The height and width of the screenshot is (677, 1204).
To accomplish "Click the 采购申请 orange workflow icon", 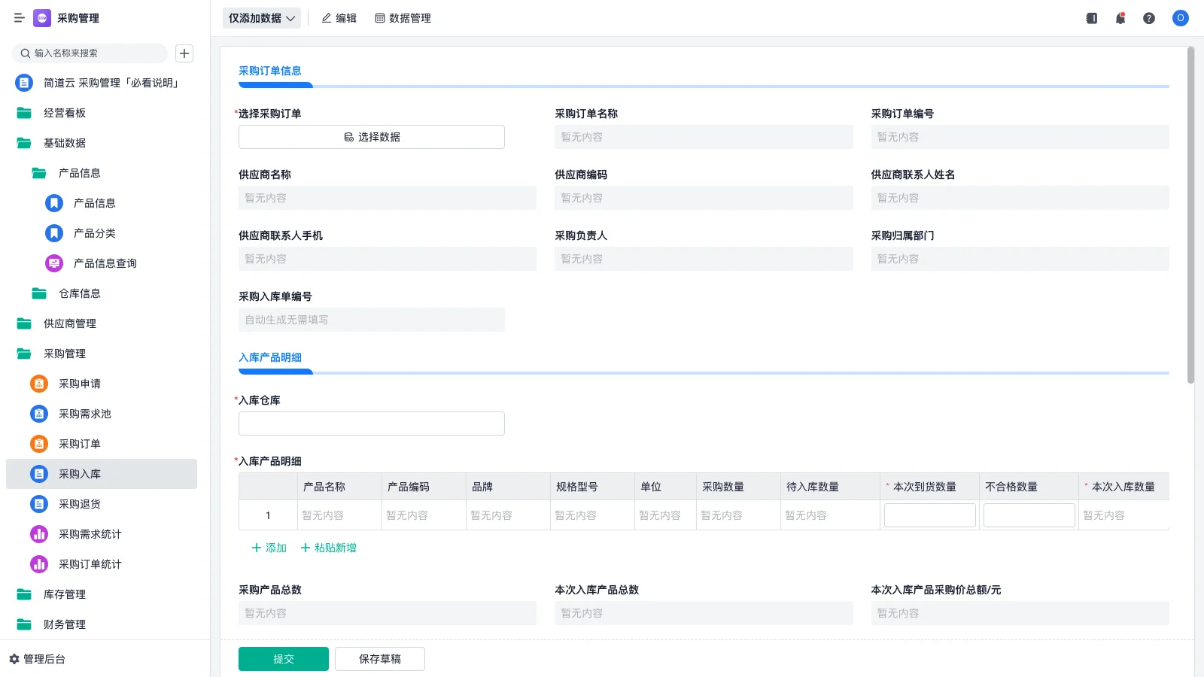I will pos(39,384).
